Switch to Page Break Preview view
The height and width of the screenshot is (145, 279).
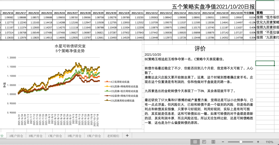213,142
